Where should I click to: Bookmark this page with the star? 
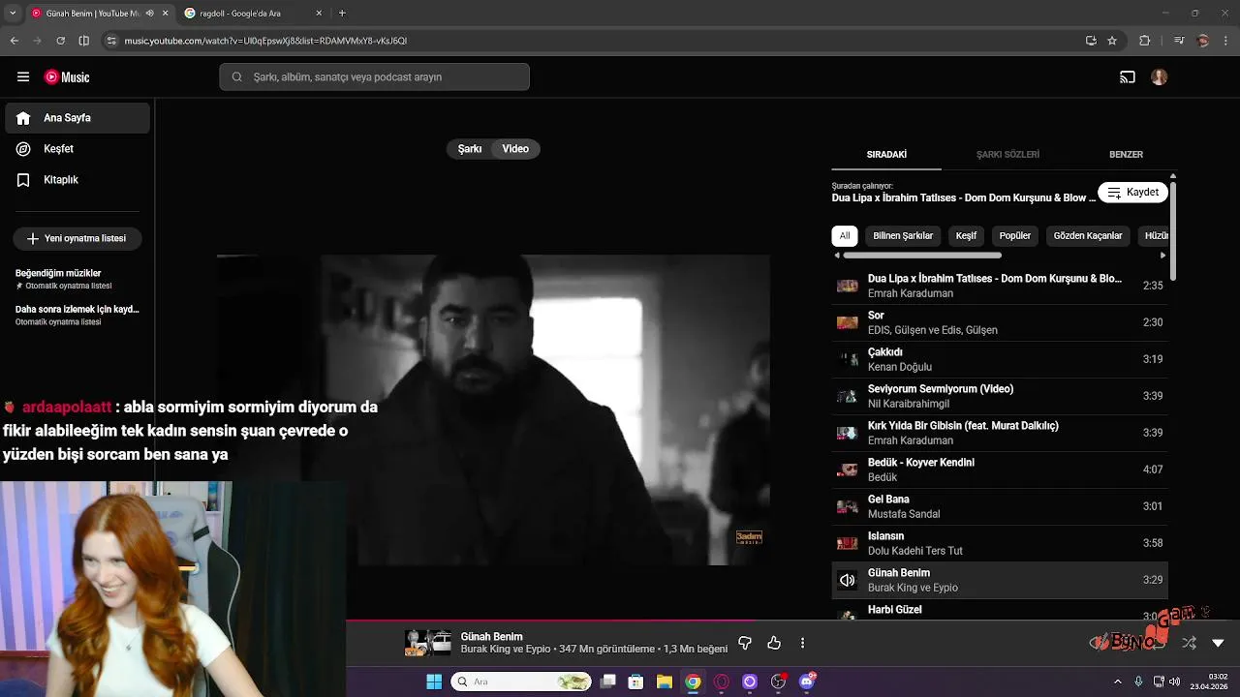[1112, 41]
